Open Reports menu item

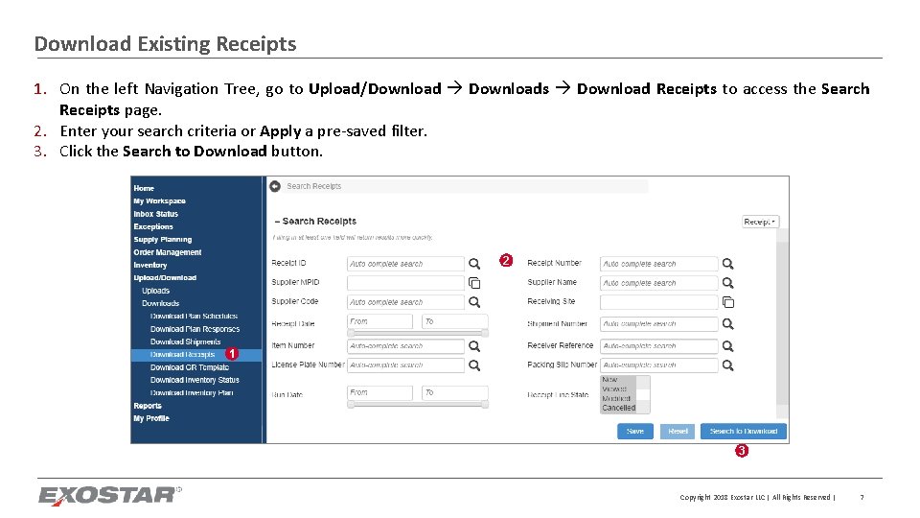click(x=148, y=406)
